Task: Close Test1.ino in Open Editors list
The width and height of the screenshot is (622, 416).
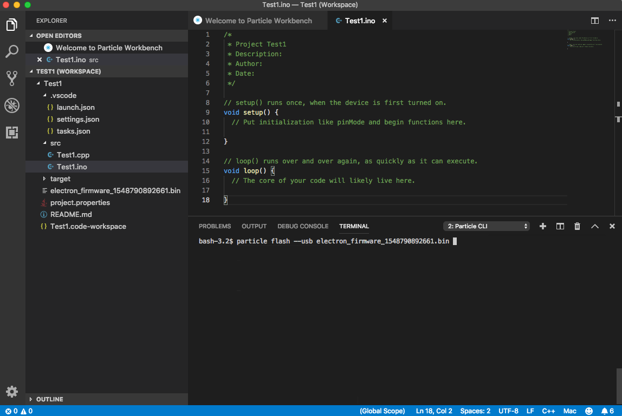Action: [39, 60]
